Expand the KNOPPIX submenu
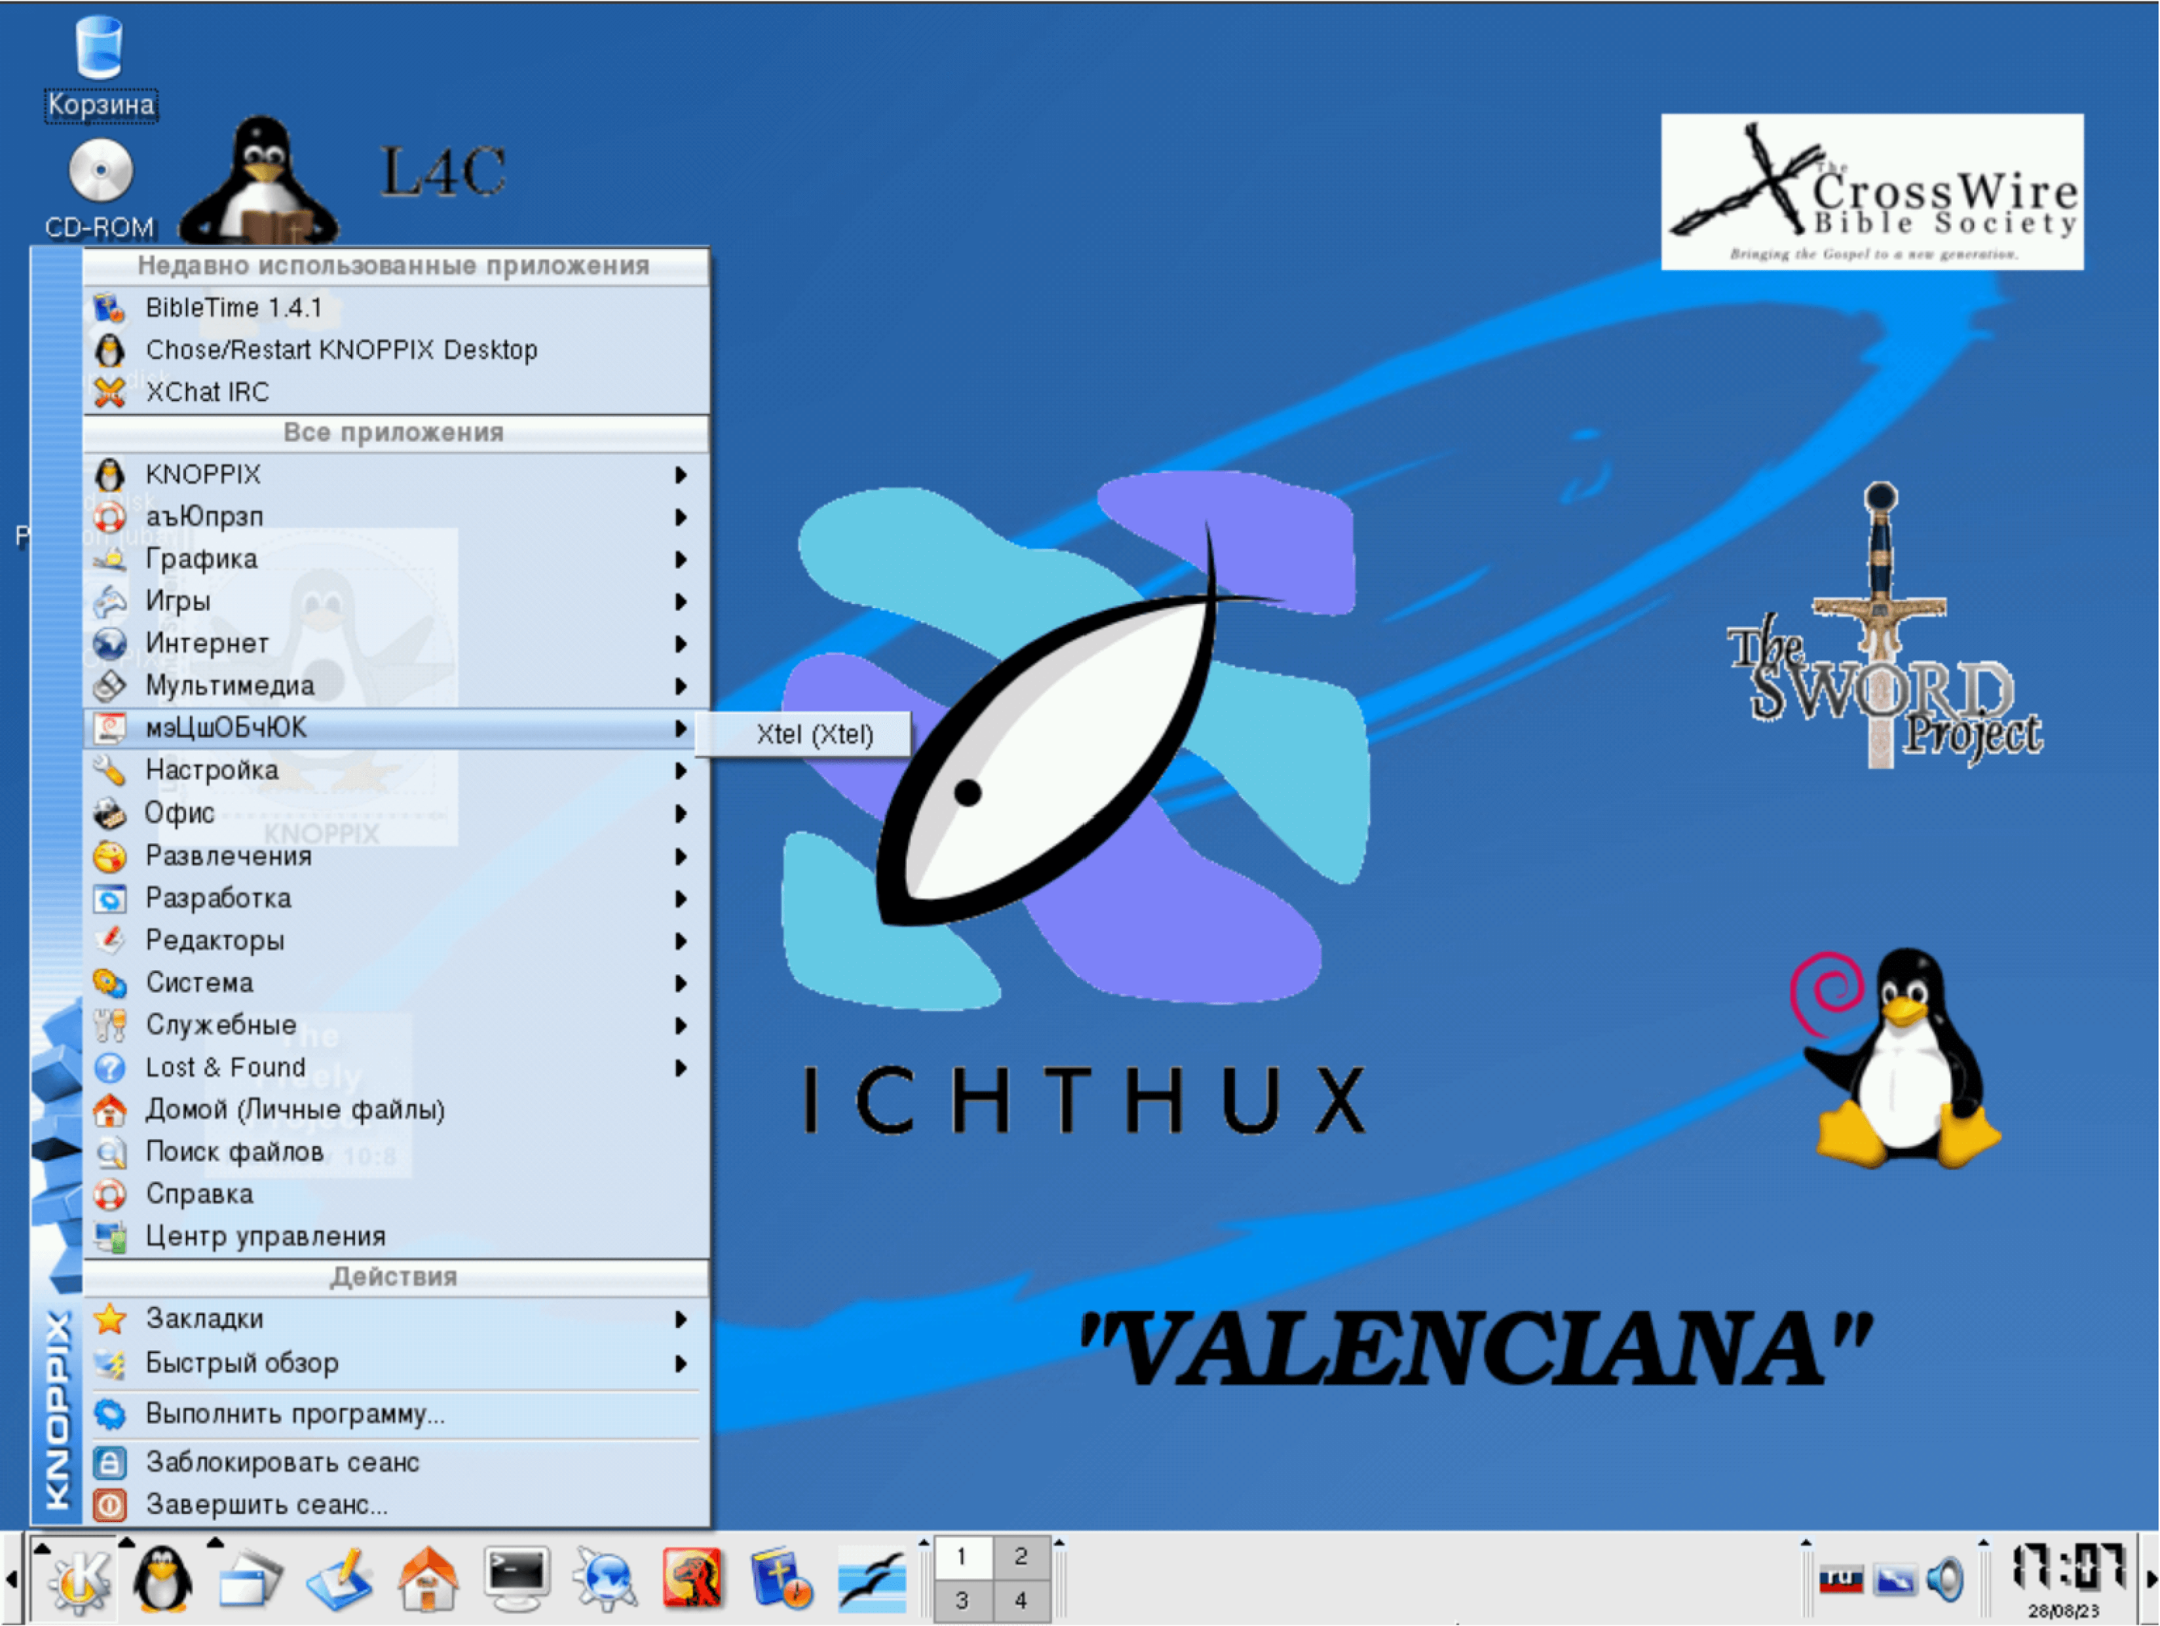The image size is (2160, 1626). pos(396,476)
